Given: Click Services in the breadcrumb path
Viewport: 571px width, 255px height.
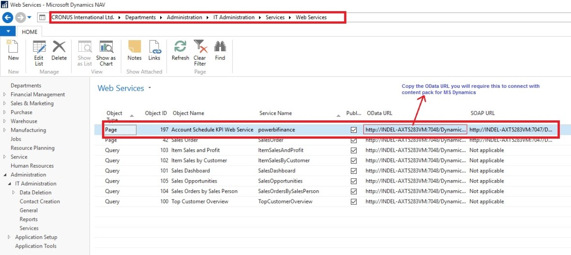Looking at the screenshot, I should [275, 17].
